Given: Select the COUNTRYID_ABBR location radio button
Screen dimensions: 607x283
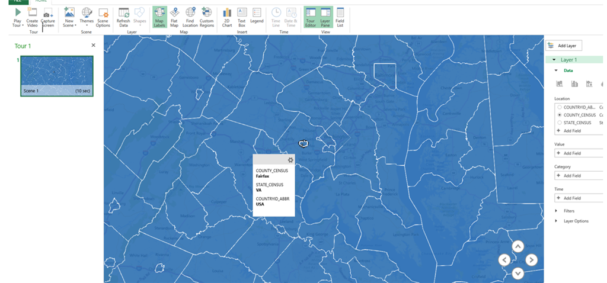Looking at the screenshot, I should tap(559, 107).
